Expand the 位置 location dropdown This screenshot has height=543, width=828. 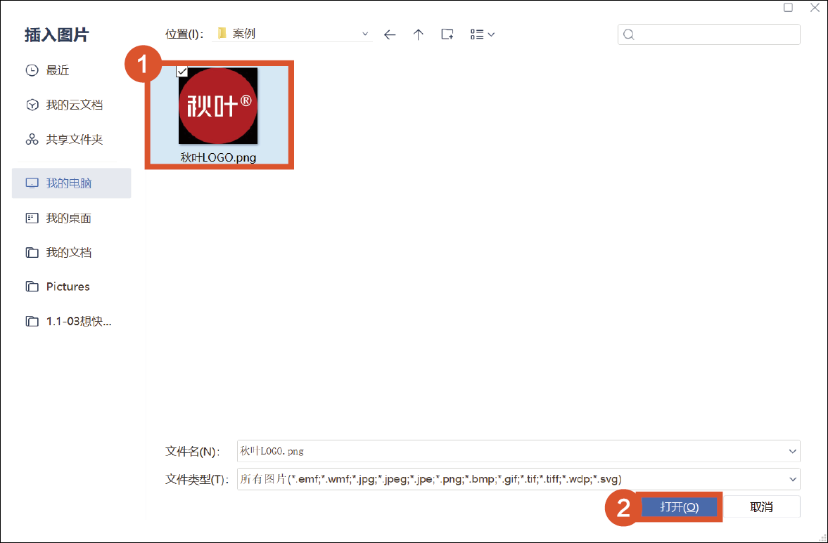click(x=365, y=34)
